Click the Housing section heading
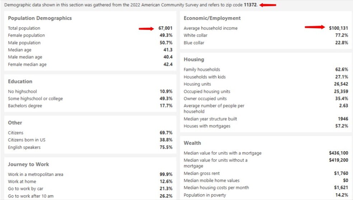The image size is (353, 200). click(194, 59)
